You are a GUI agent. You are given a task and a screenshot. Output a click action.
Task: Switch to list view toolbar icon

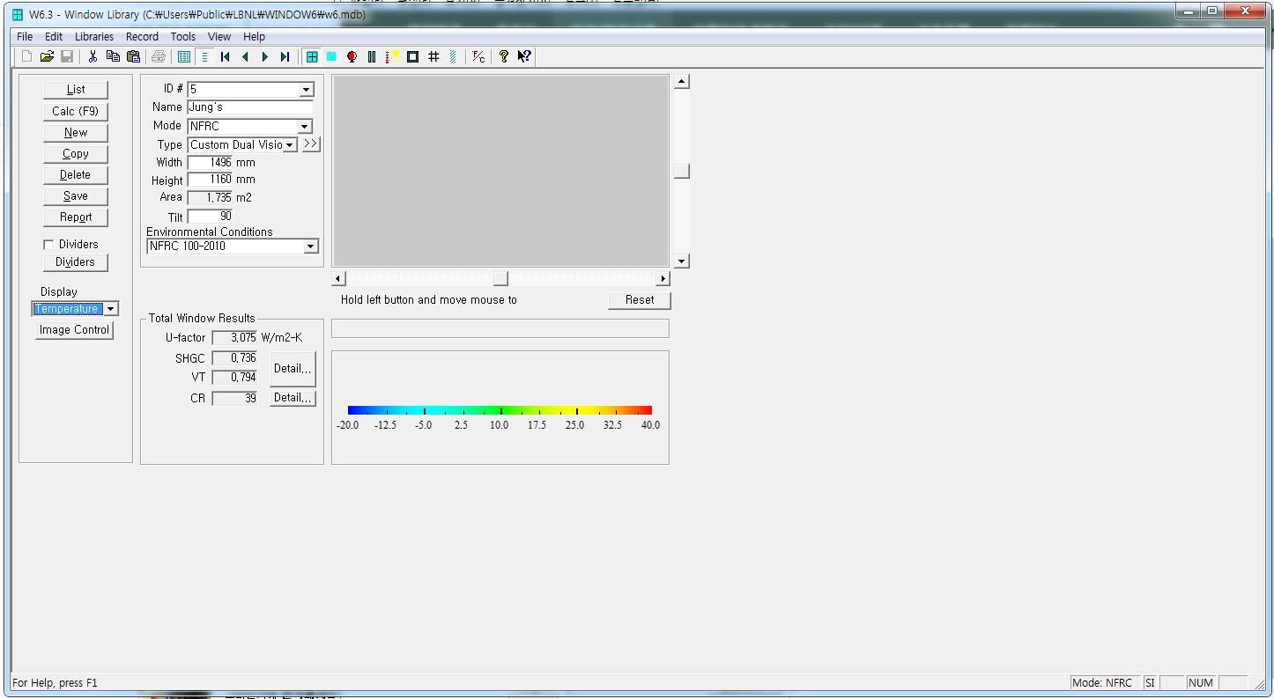(184, 56)
